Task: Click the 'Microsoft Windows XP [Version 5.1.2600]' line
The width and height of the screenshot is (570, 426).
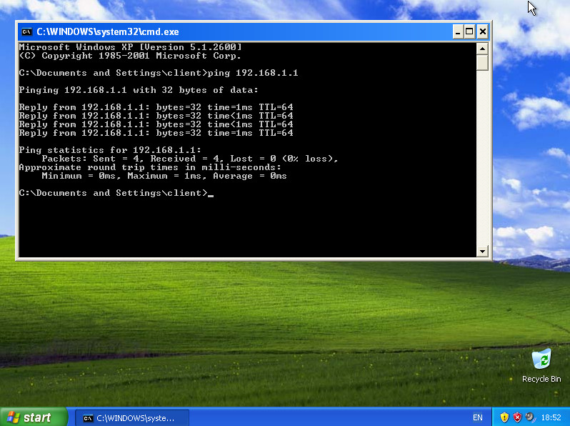Action: [130, 47]
